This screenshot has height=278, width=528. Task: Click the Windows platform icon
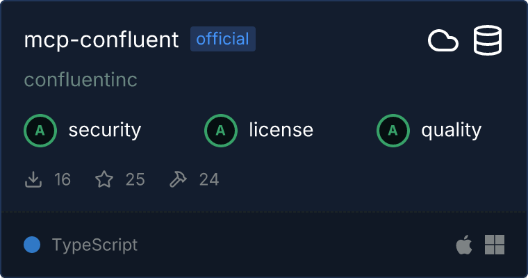tap(494, 245)
